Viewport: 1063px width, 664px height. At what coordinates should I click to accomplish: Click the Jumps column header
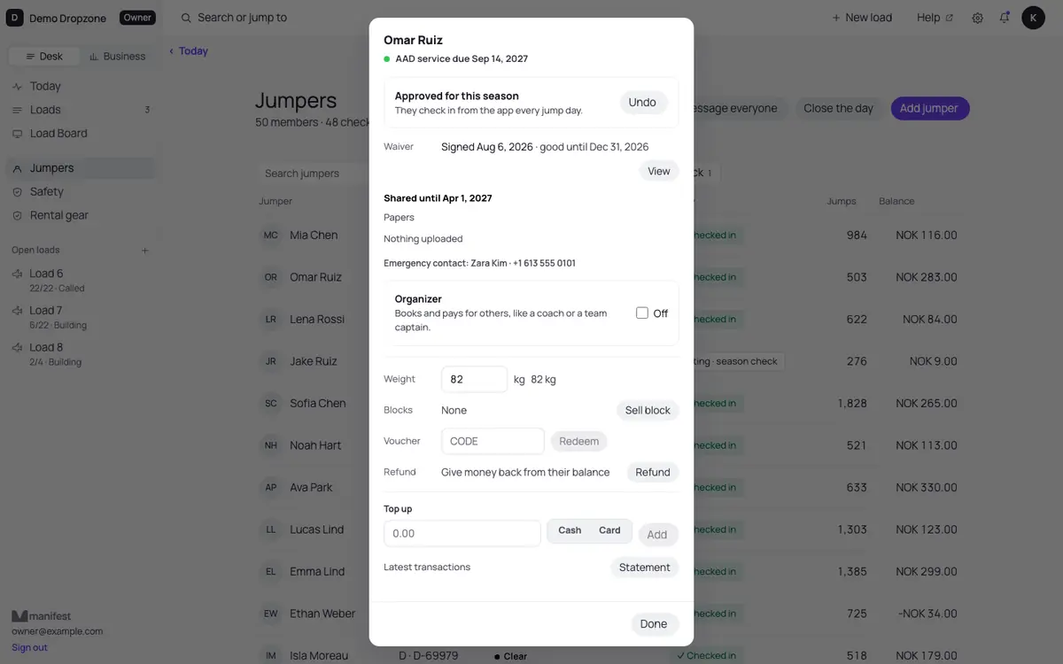pyautogui.click(x=842, y=202)
